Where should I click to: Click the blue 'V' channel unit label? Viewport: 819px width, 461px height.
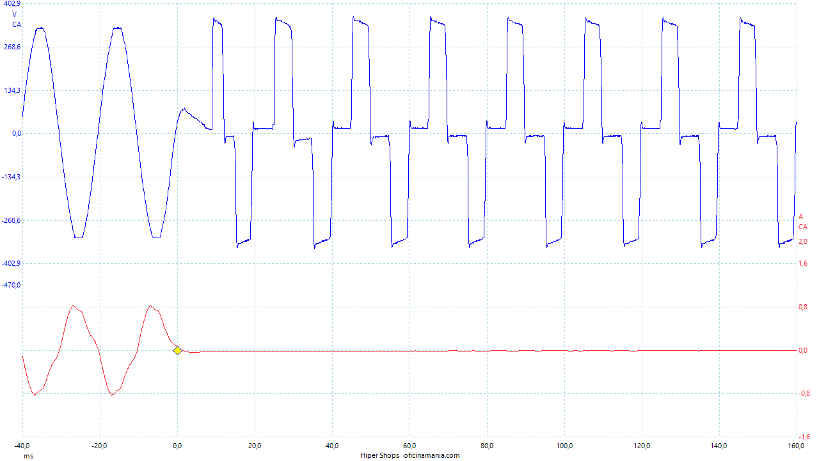[x=15, y=14]
